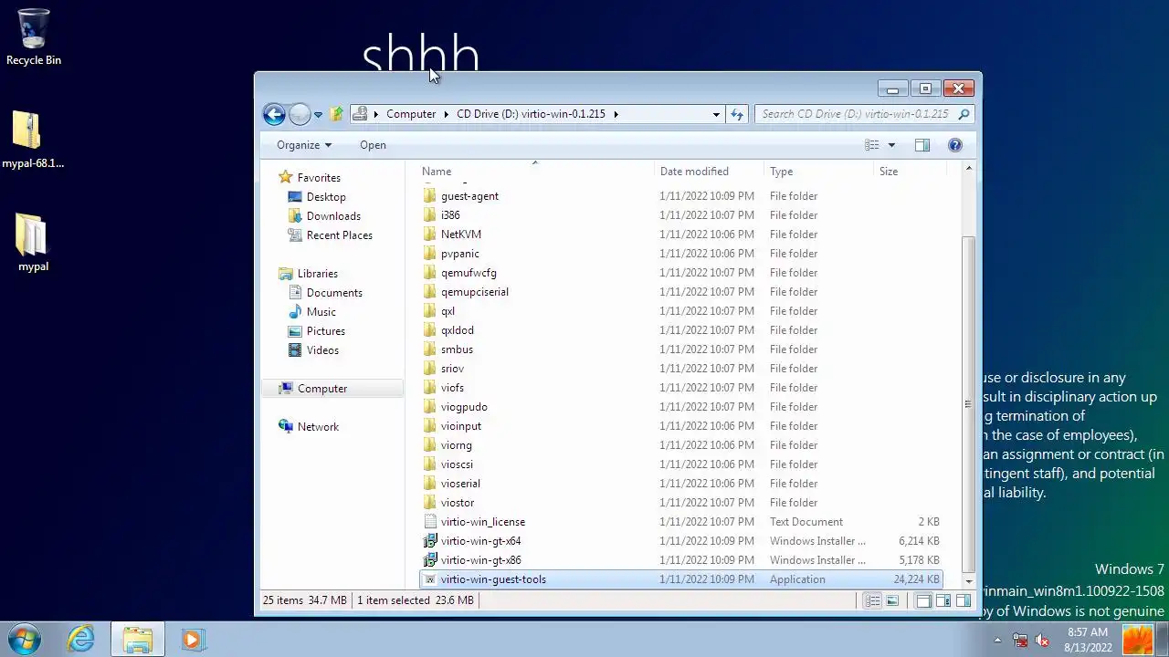This screenshot has width=1169, height=657.
Task: Open the recent pages dropdown arrow
Action: [318, 115]
